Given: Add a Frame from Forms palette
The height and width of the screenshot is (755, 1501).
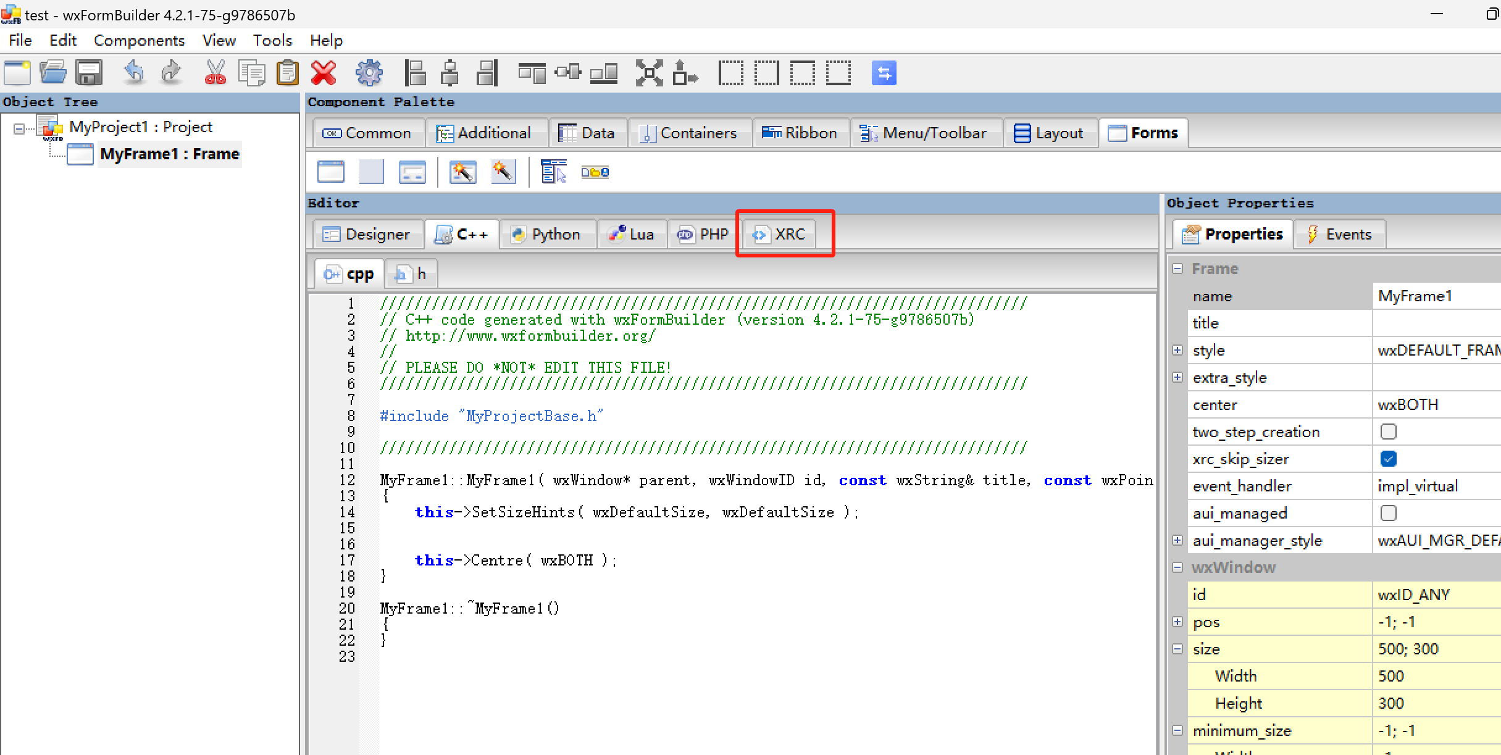Looking at the screenshot, I should (x=331, y=172).
